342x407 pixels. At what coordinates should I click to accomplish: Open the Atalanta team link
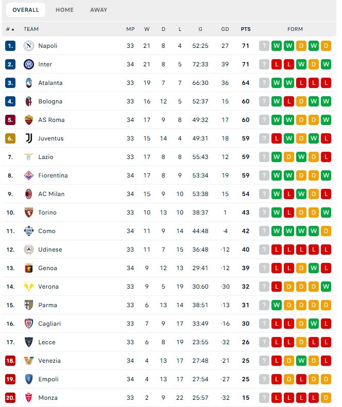(x=50, y=83)
